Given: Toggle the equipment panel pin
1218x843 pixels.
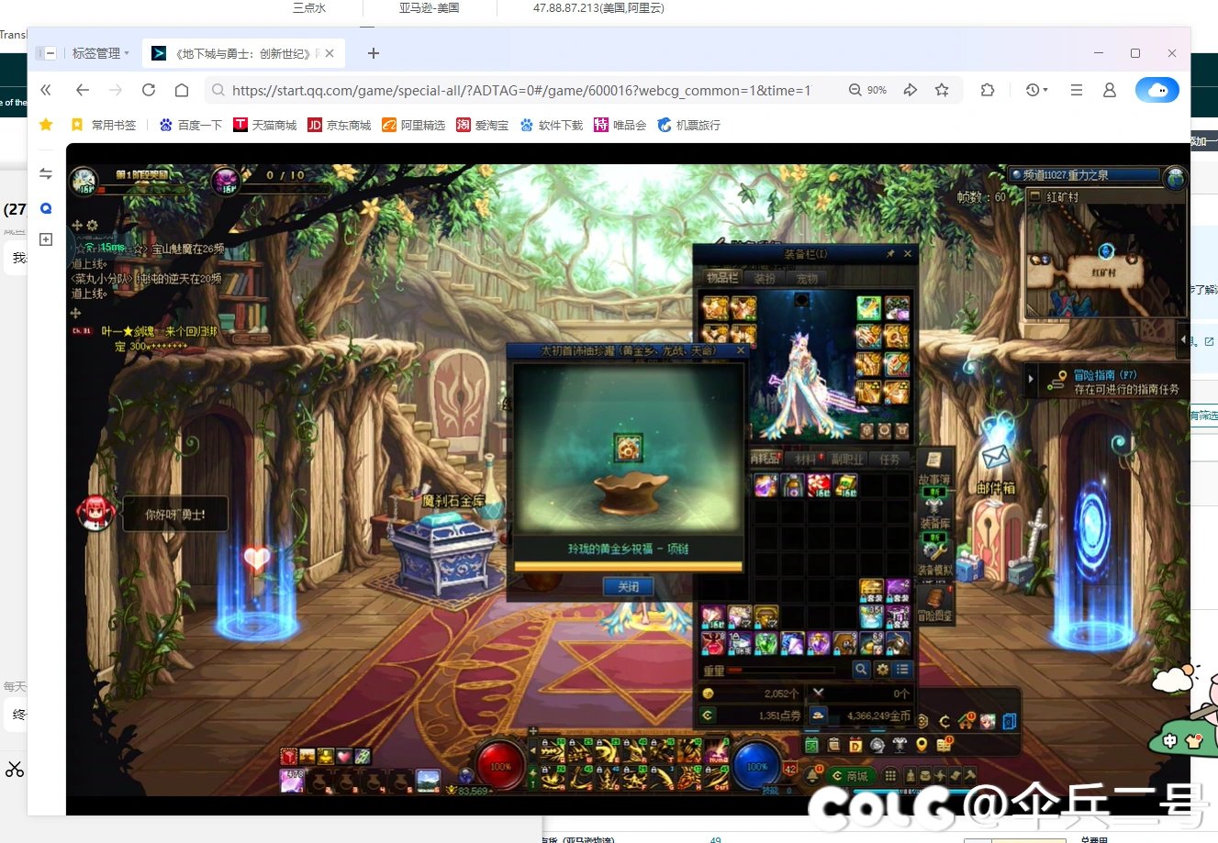Looking at the screenshot, I should point(890,254).
